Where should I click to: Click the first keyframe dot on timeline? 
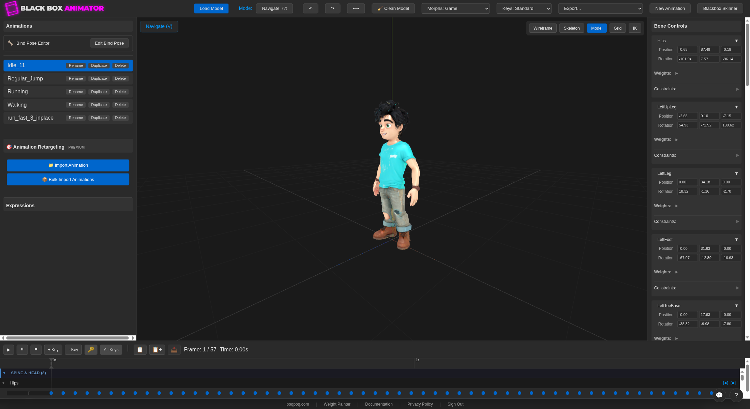coord(51,393)
